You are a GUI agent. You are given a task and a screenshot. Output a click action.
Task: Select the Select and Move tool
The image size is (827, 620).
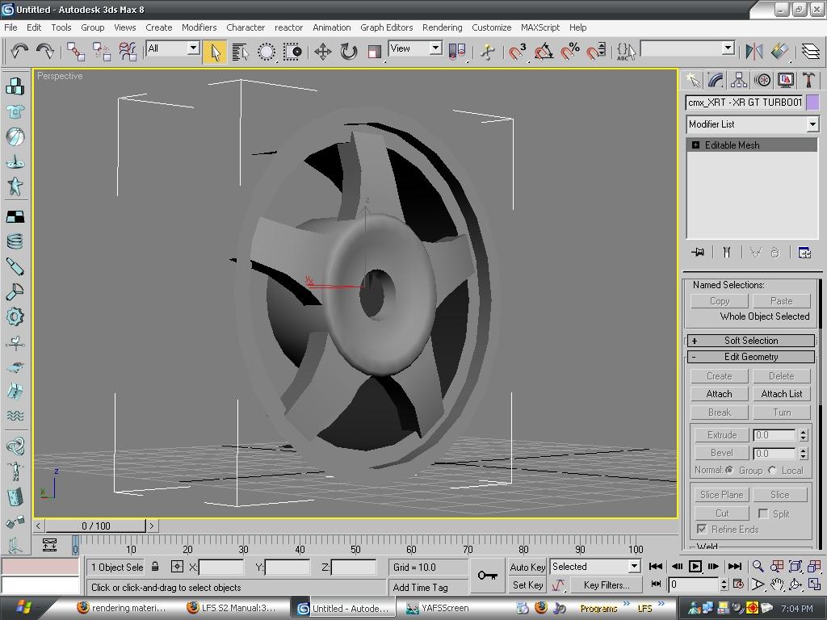pos(322,52)
